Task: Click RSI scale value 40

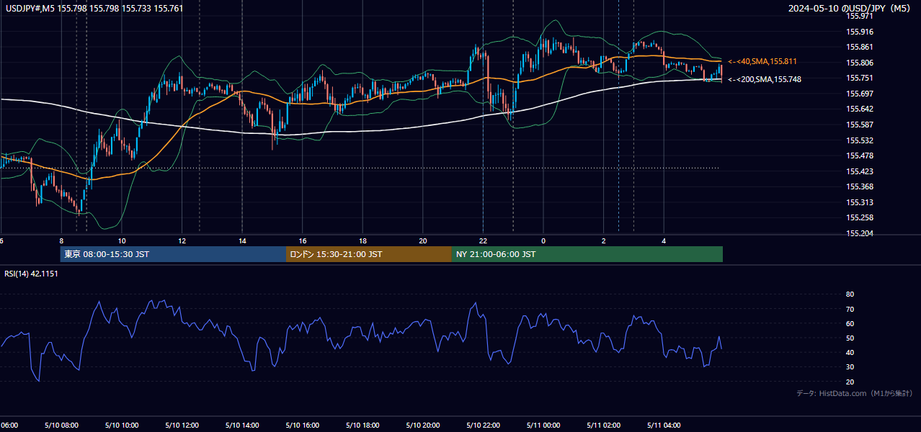Action: 850,353
